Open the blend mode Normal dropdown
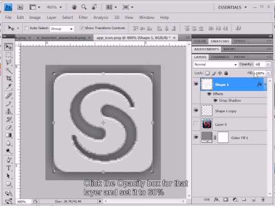The width and height of the screenshot is (275, 206). click(x=215, y=65)
